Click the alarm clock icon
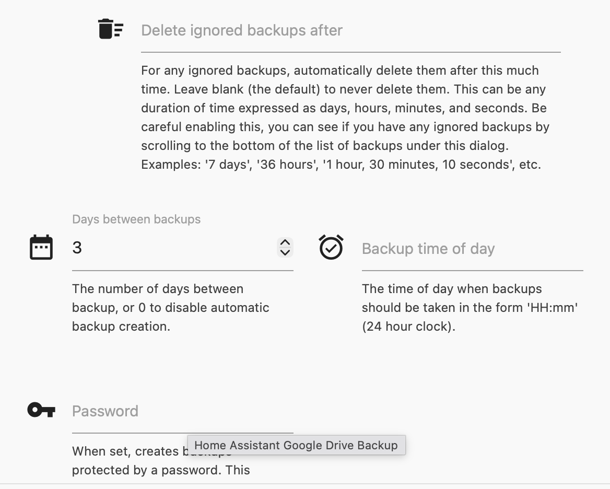Screen dimensions: 610x489 click(331, 247)
